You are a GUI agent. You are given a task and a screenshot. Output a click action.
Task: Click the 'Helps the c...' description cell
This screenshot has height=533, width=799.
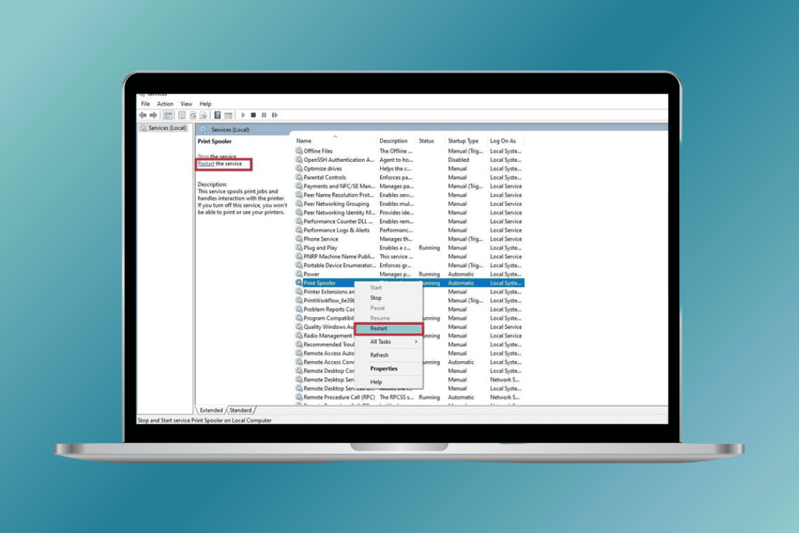click(x=396, y=169)
